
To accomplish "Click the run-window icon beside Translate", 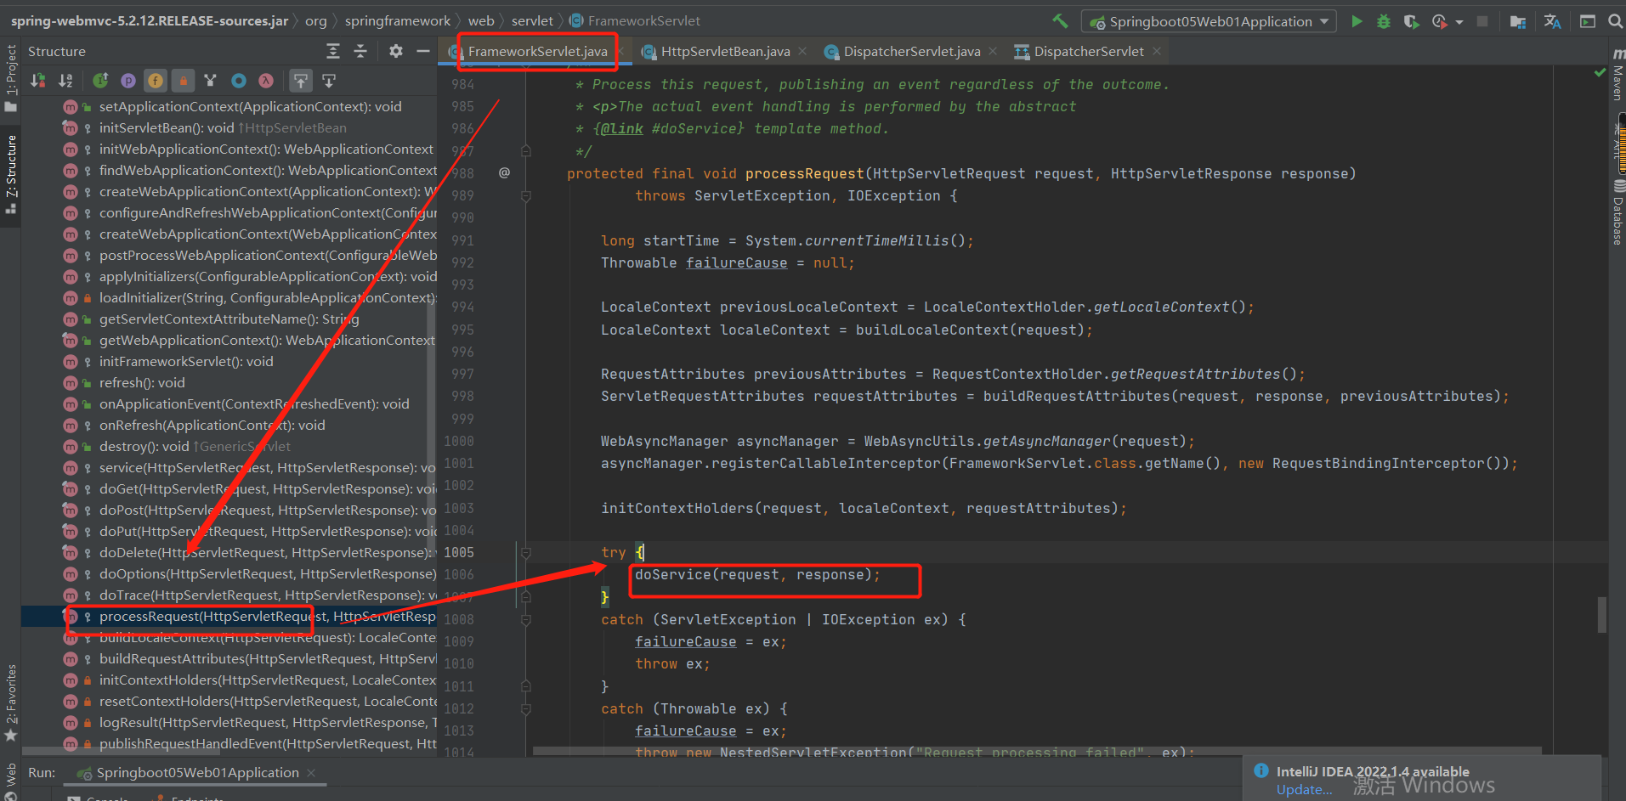I will click(1587, 21).
